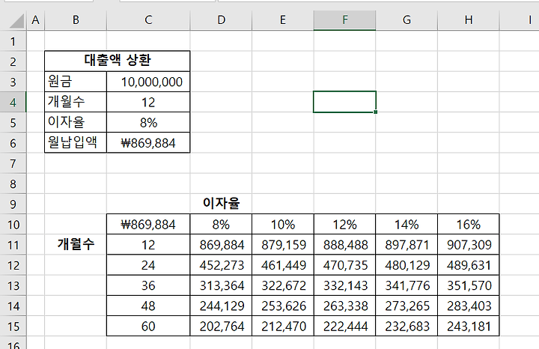This screenshot has width=539, height=349.
Task: Select row 5 header
Action: click(x=13, y=122)
